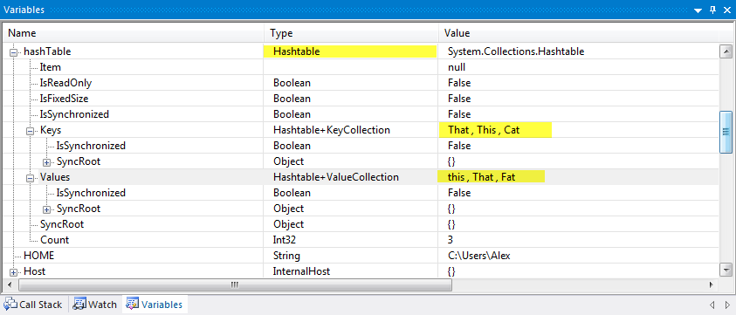The image size is (736, 315).
Task: Select the Variables tab
Action: tap(155, 305)
